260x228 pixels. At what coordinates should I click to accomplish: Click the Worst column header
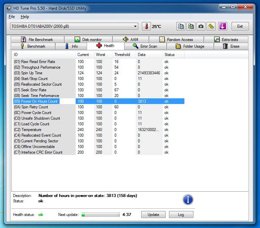[x=103, y=55]
